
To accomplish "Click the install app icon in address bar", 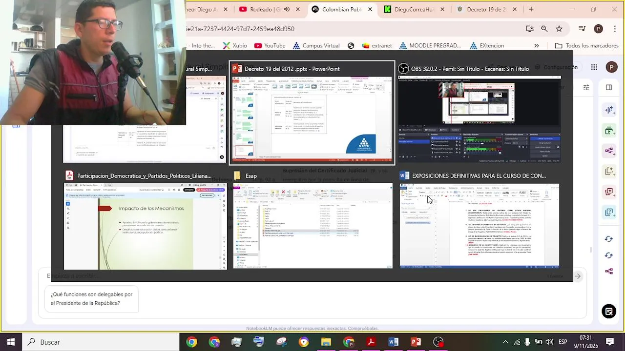I will pyautogui.click(x=530, y=29).
